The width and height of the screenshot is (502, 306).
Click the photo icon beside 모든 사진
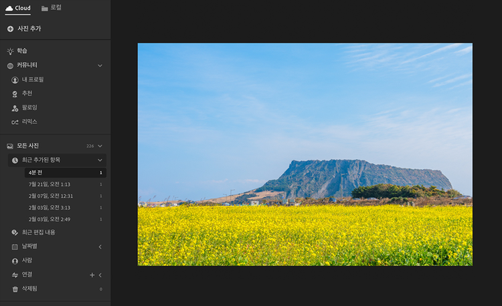[10, 146]
